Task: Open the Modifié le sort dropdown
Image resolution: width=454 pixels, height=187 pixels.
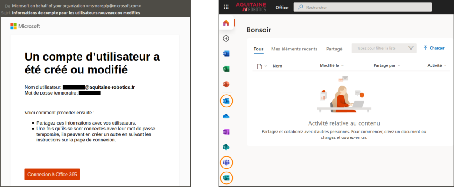Action: click(332, 65)
